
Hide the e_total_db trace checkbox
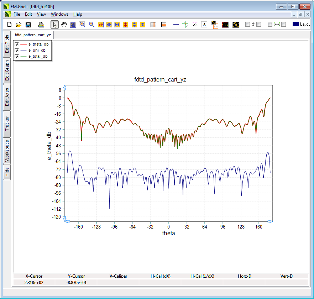click(17, 56)
